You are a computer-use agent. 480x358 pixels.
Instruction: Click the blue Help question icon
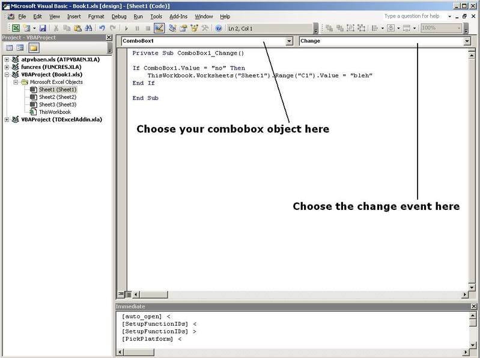tap(218, 28)
